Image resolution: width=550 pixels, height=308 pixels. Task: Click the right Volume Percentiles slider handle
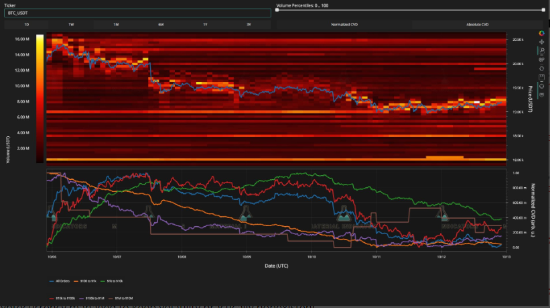pos(543,10)
